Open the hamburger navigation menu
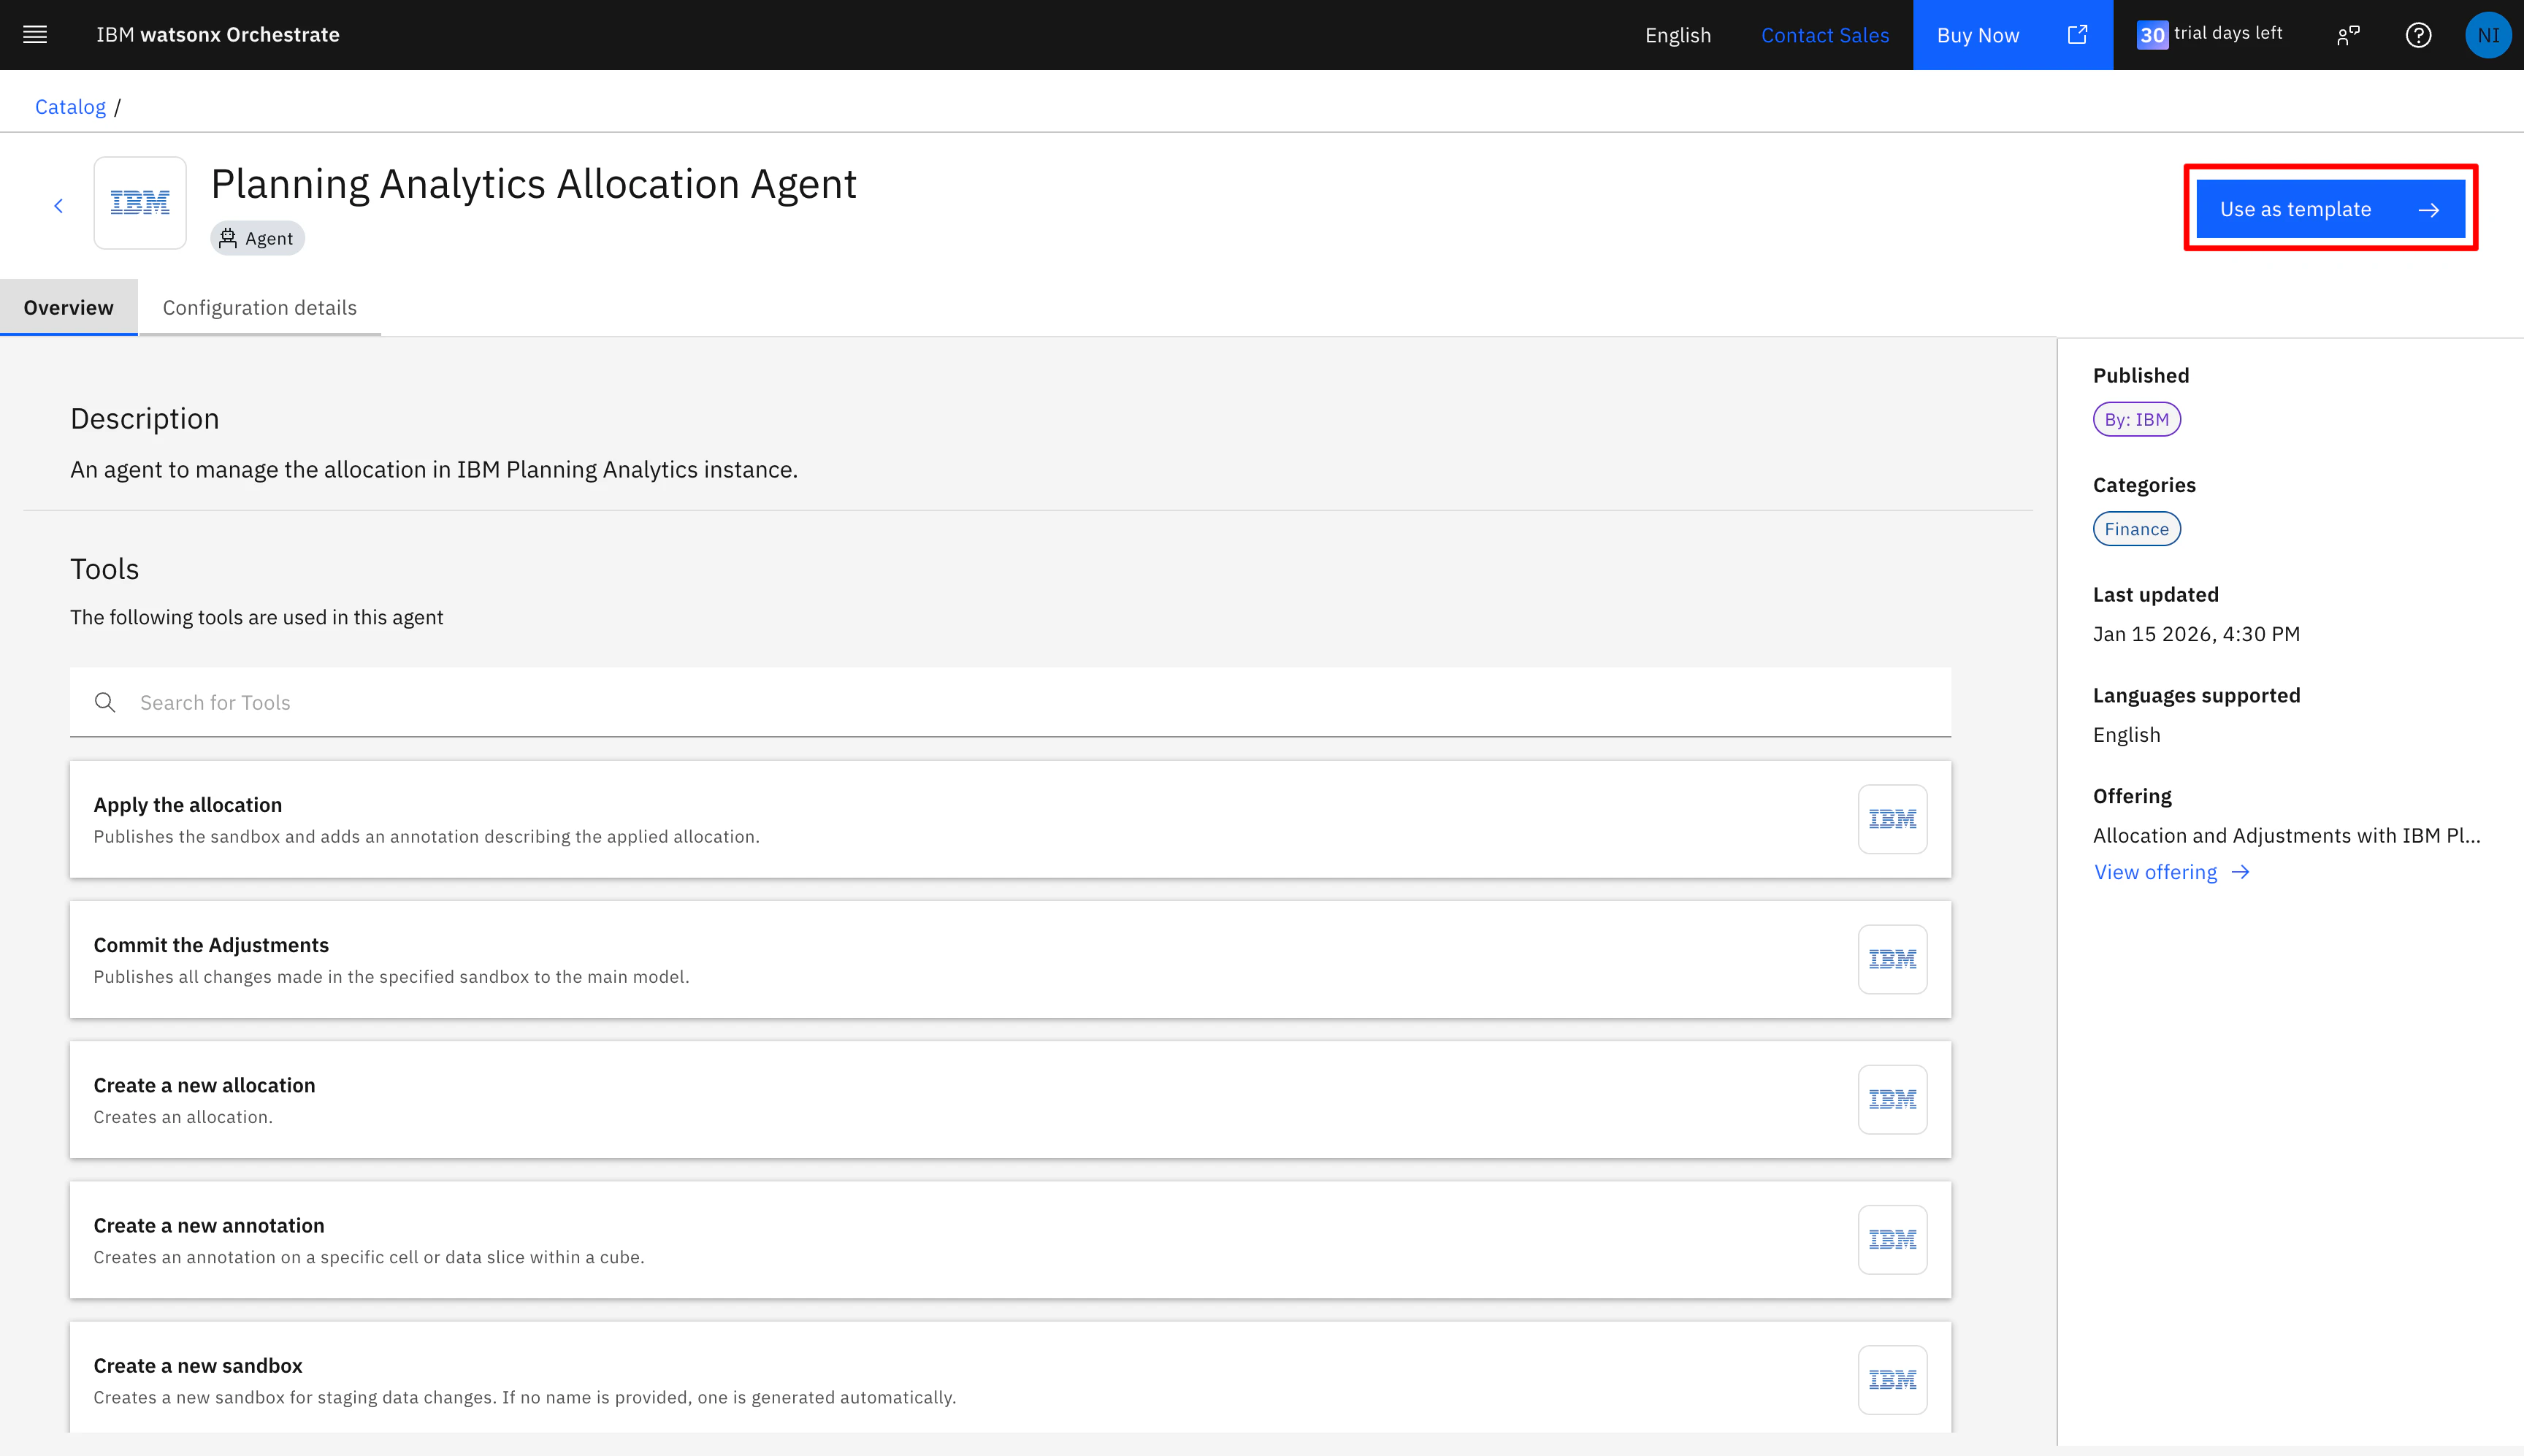The width and height of the screenshot is (2524, 1456). pos(35,35)
